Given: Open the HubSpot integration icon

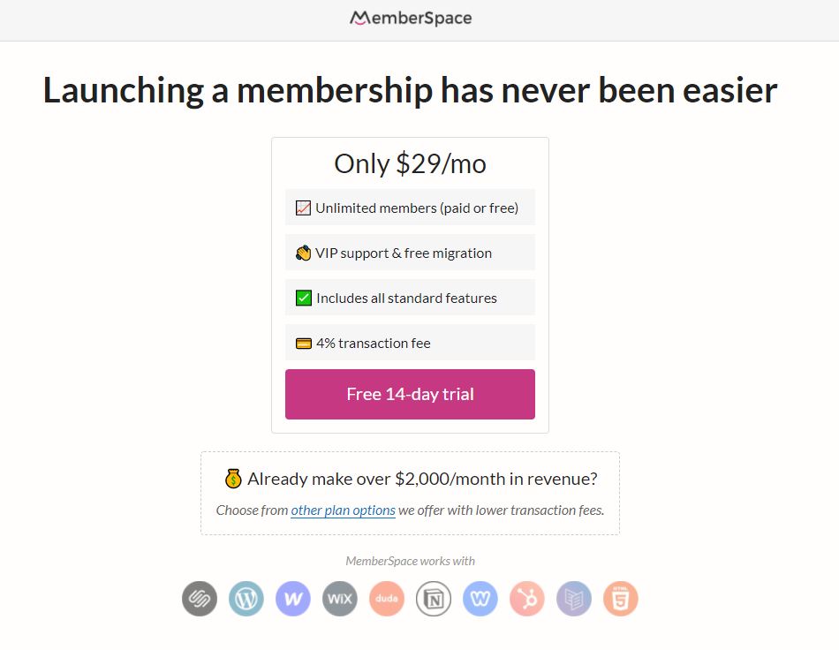Looking at the screenshot, I should (x=527, y=599).
